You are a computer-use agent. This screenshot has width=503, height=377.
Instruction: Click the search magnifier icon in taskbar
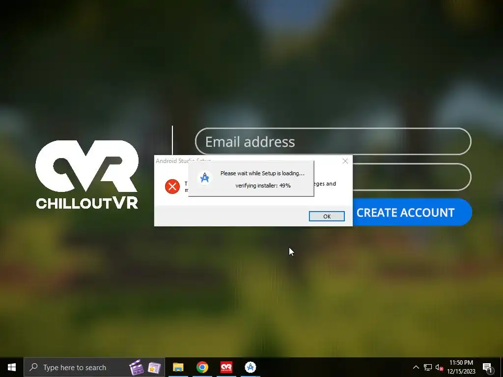click(x=33, y=367)
